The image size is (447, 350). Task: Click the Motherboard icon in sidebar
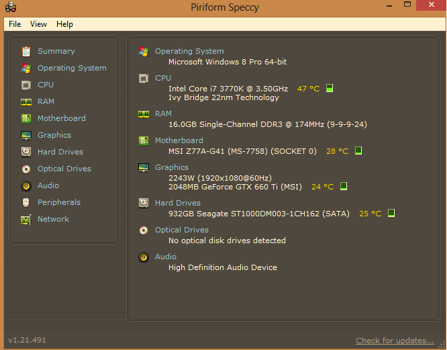click(x=26, y=118)
